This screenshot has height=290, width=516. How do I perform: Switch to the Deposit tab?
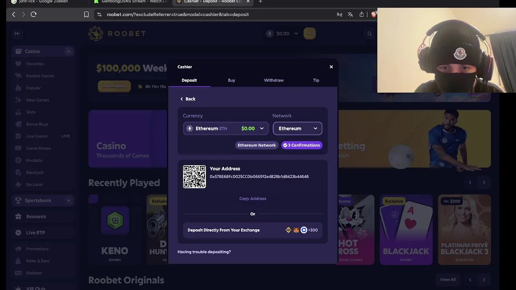click(x=189, y=80)
